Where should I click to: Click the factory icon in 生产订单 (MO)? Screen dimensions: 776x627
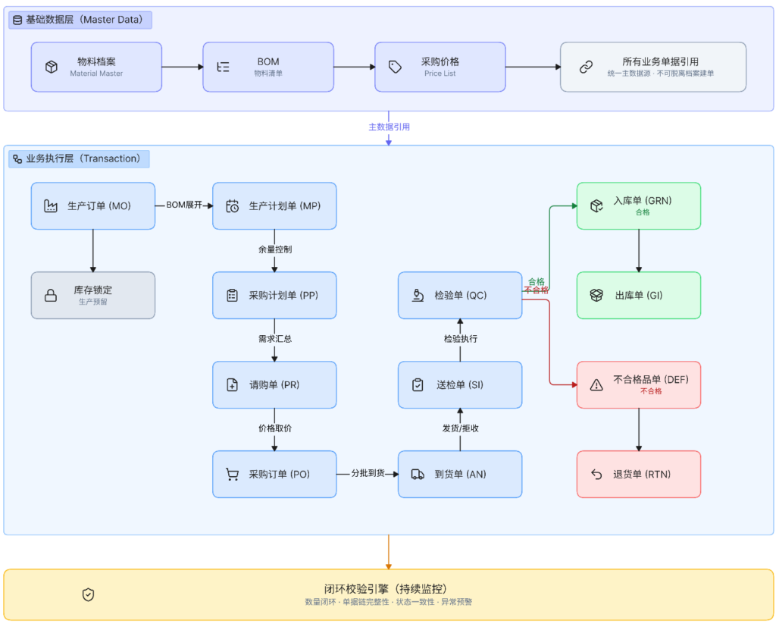[x=51, y=206]
